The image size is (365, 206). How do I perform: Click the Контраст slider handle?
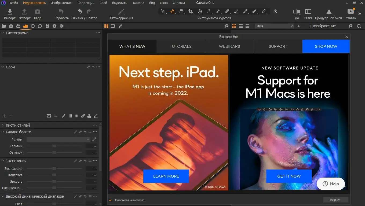pyautogui.click(x=54, y=175)
